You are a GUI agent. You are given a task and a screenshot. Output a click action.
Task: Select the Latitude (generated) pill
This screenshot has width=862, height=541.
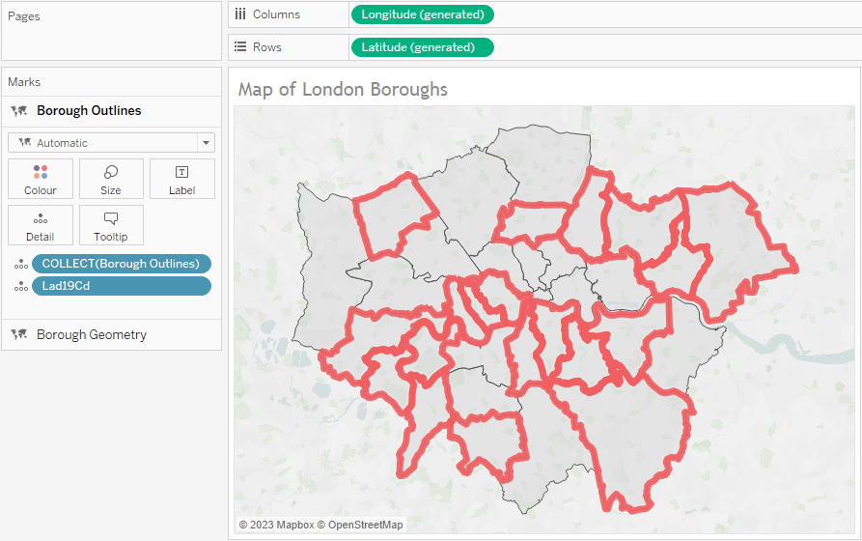(x=422, y=47)
